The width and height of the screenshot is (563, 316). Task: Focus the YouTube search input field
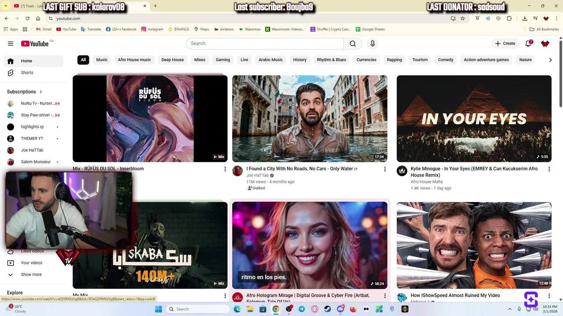pyautogui.click(x=265, y=43)
